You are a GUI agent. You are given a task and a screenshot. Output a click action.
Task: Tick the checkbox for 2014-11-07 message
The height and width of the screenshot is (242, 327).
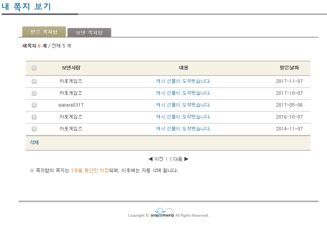(34, 129)
